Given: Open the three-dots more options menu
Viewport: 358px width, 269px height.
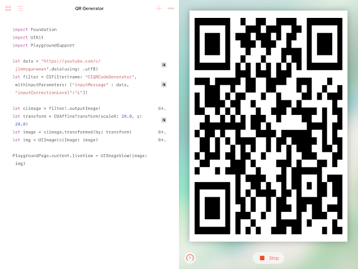Looking at the screenshot, I should click(x=171, y=8).
